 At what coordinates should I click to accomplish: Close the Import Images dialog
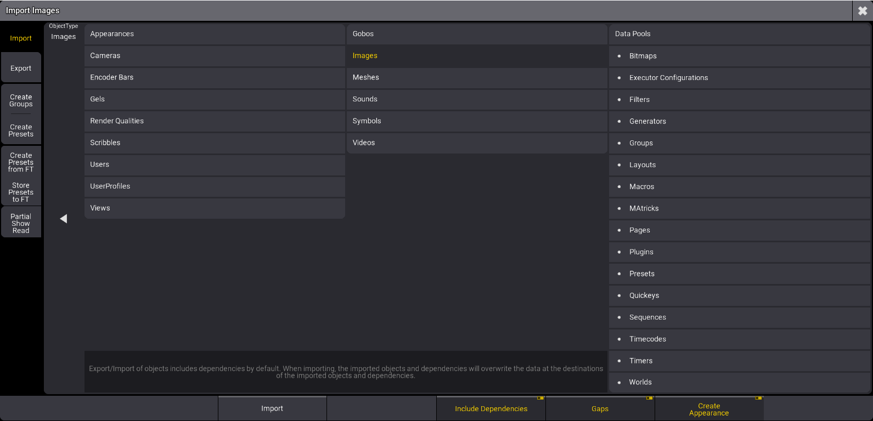[x=862, y=11]
